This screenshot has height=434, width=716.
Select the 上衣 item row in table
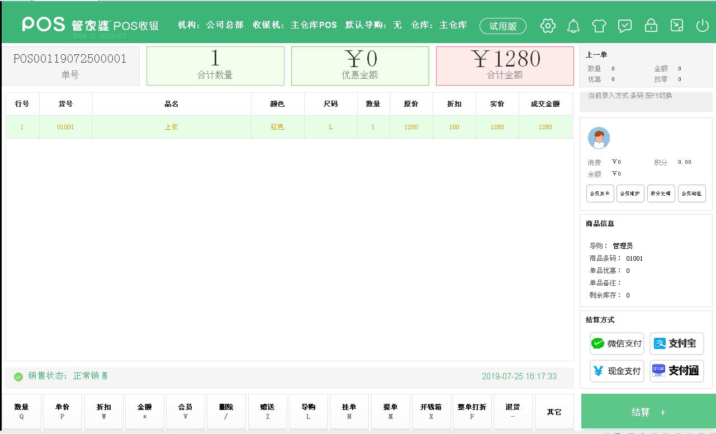click(x=171, y=127)
